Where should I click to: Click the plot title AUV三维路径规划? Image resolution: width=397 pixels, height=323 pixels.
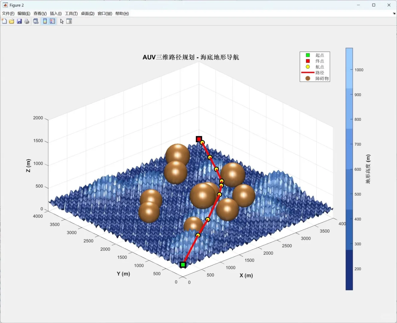pyautogui.click(x=191, y=57)
